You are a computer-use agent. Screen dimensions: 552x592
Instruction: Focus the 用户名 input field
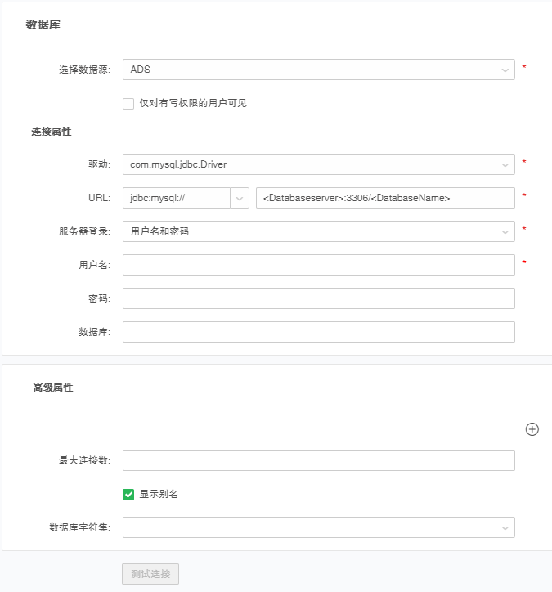(318, 265)
